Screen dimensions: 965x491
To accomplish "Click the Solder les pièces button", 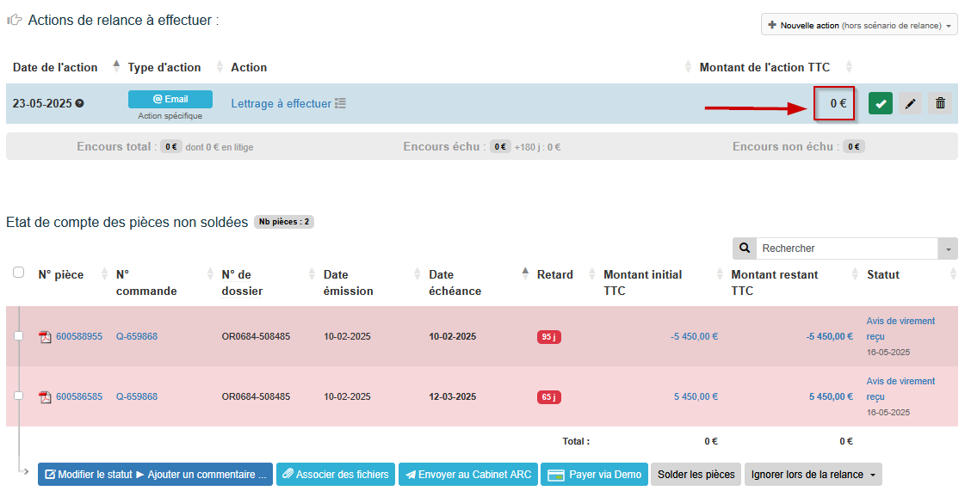I will pyautogui.click(x=696, y=475).
